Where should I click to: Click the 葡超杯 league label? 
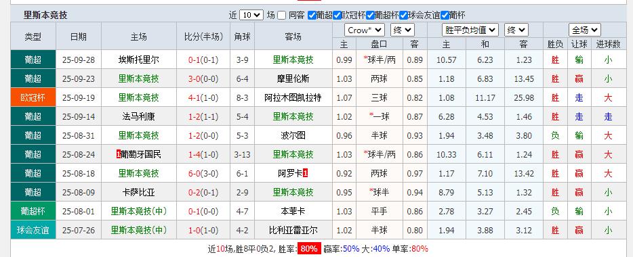click(x=33, y=212)
